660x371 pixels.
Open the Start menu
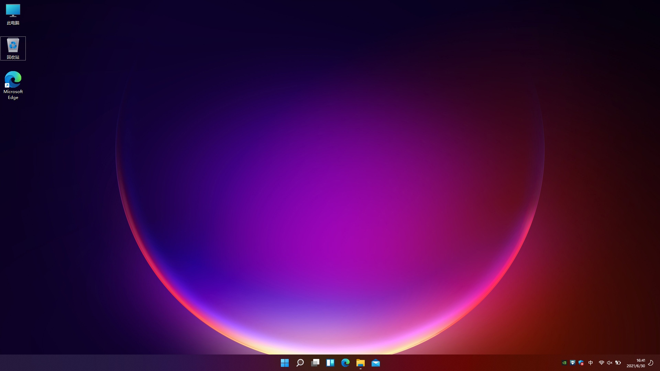click(x=285, y=363)
